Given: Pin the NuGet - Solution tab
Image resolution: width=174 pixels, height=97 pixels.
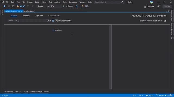Looking at the screenshot, I should coord(19,11).
